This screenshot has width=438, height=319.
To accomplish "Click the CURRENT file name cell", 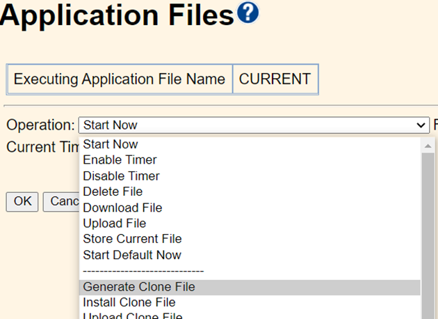I will click(275, 79).
